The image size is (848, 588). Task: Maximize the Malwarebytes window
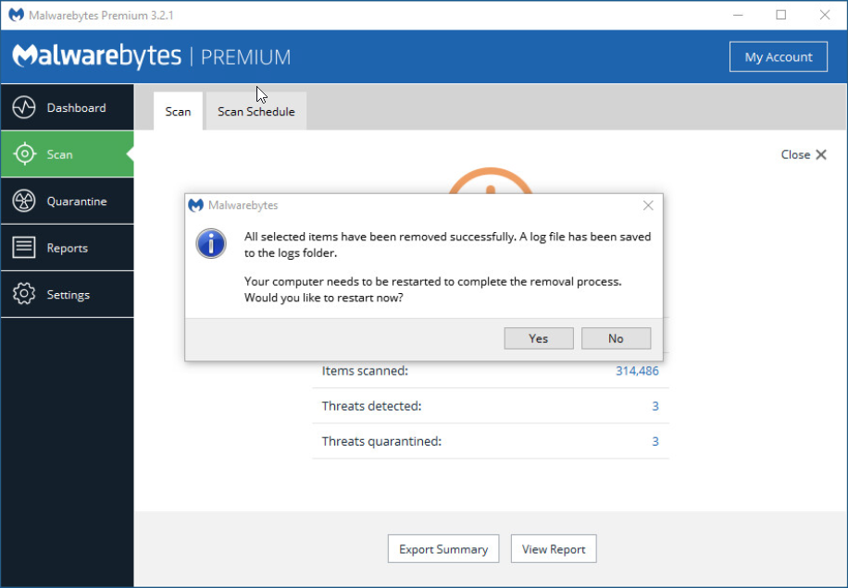coord(781,15)
